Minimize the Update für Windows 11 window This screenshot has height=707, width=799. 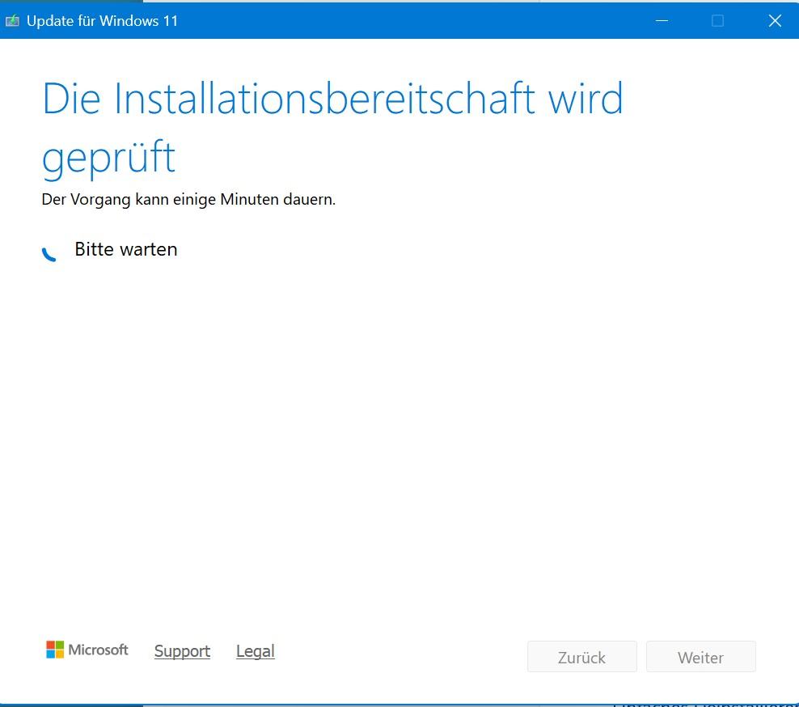point(662,21)
